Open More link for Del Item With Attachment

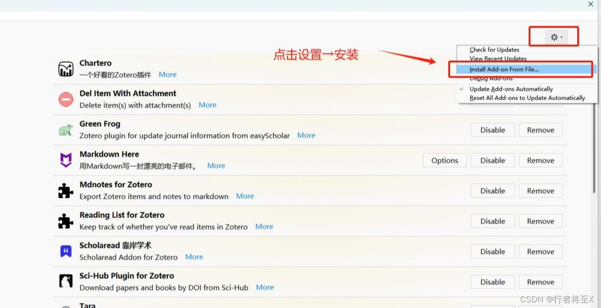tap(207, 105)
